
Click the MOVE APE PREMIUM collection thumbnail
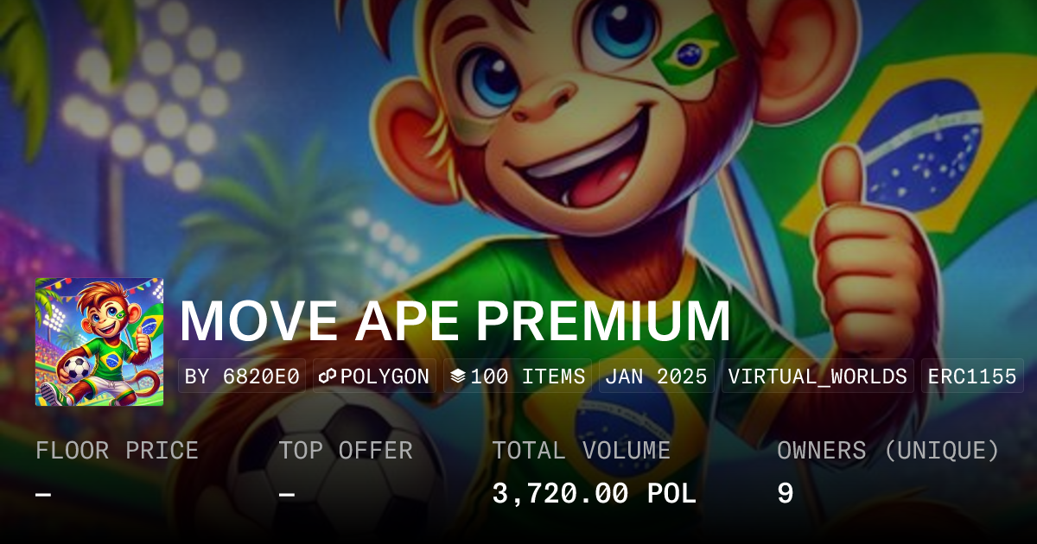[99, 342]
